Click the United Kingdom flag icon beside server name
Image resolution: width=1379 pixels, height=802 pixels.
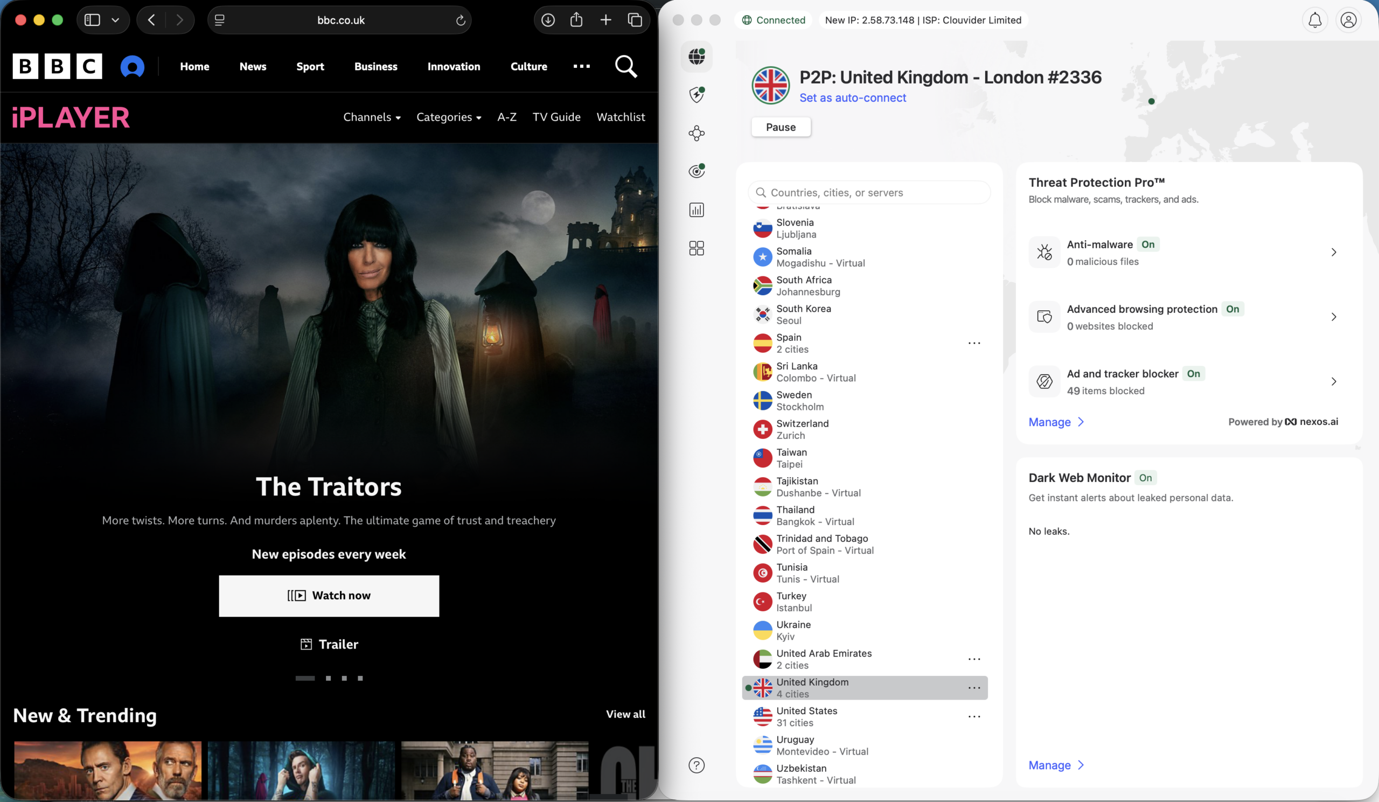point(770,85)
